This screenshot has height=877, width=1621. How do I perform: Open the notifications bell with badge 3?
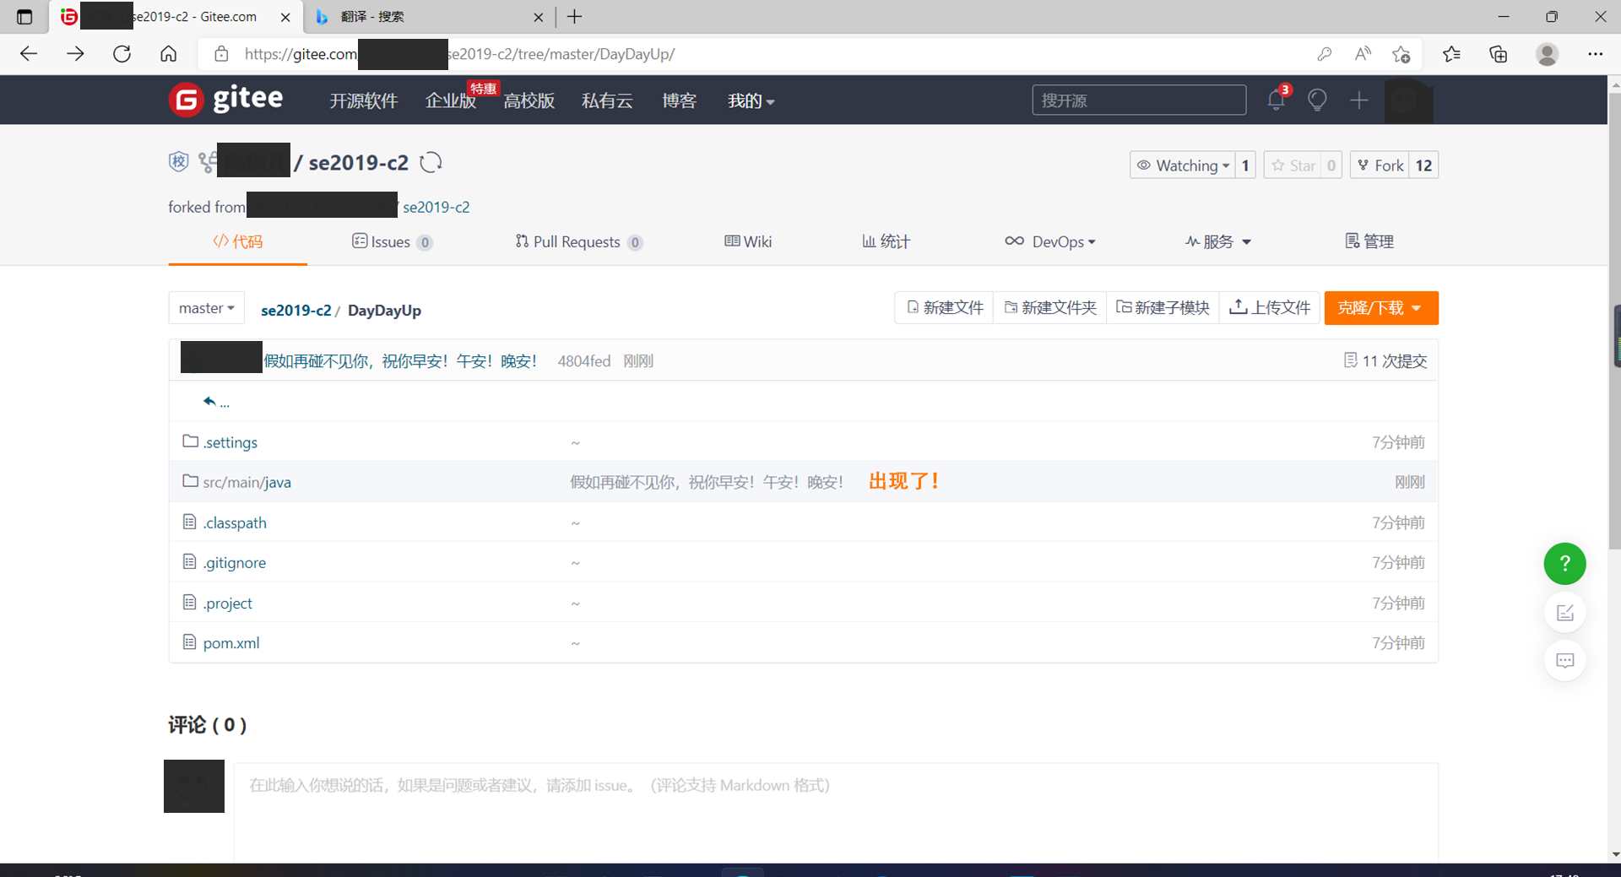[x=1275, y=100]
